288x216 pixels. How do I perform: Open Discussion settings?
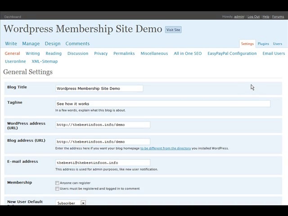(78, 54)
